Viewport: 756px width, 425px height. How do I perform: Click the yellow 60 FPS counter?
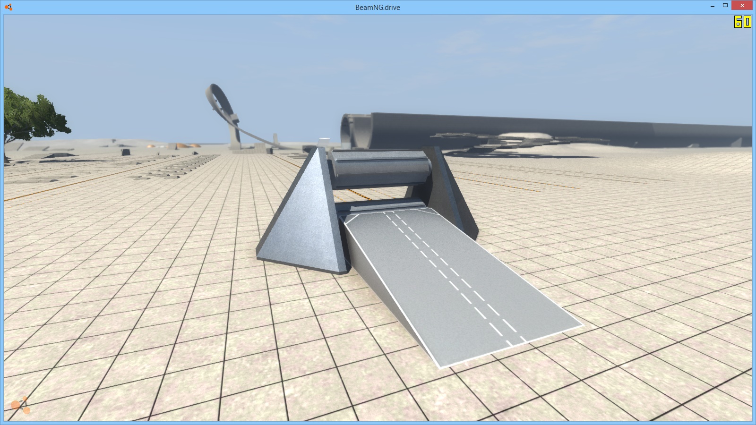tap(742, 22)
